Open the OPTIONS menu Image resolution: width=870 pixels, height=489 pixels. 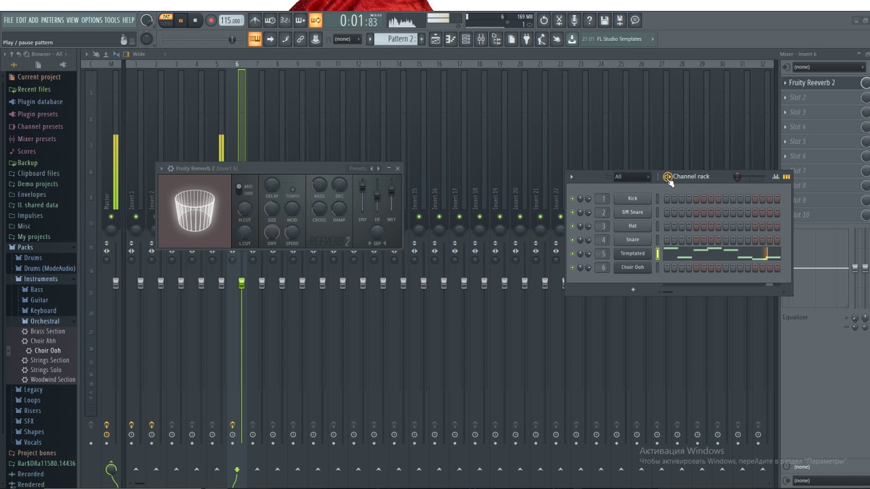[x=91, y=20]
